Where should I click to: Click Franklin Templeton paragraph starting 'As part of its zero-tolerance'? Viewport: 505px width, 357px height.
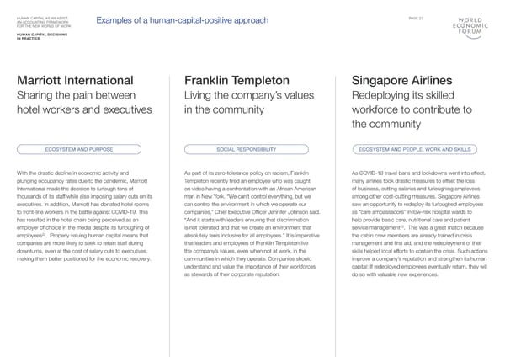(x=252, y=224)
